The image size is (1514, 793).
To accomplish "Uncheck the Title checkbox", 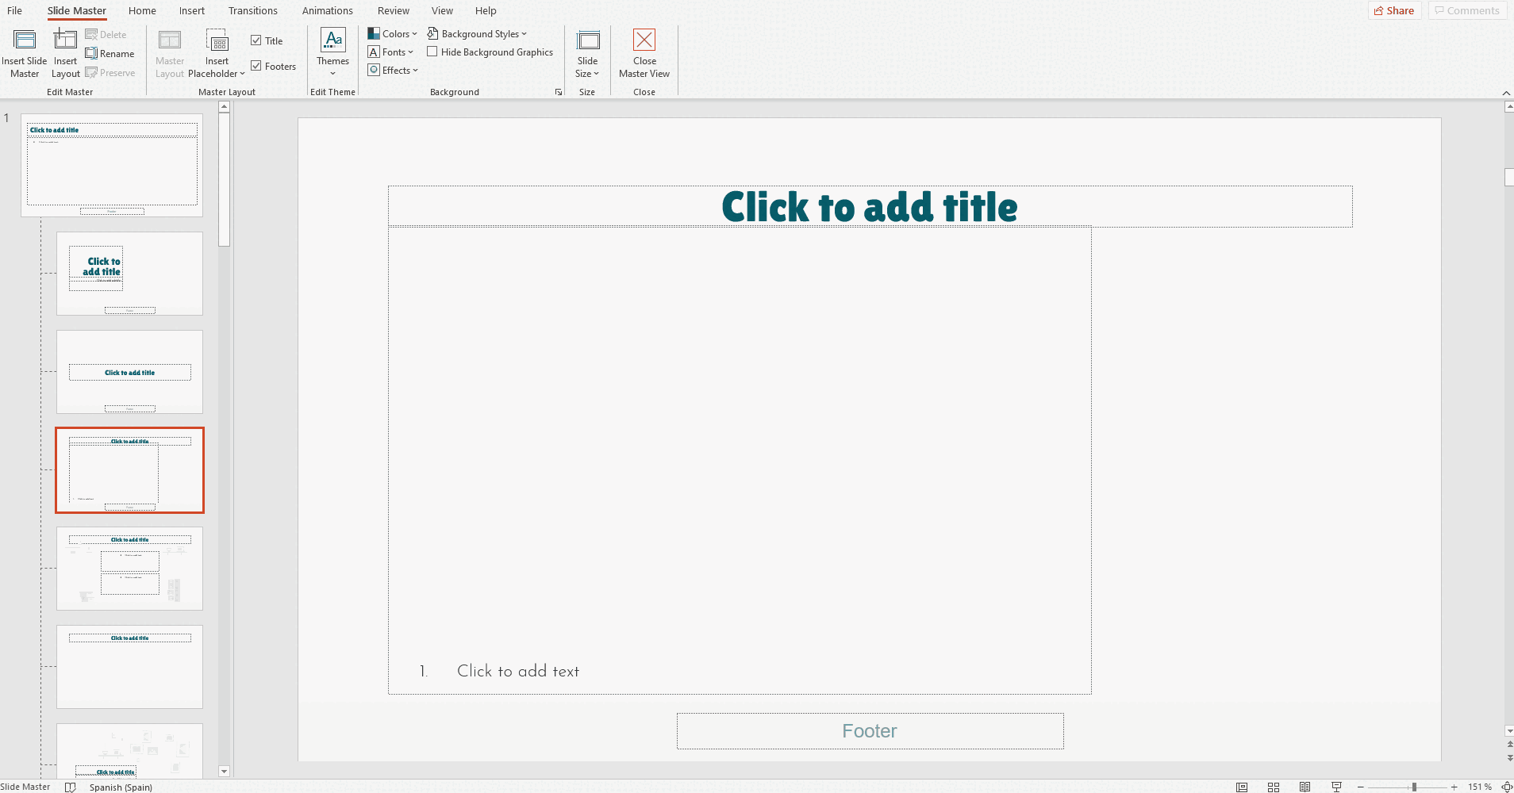I will click(x=256, y=40).
